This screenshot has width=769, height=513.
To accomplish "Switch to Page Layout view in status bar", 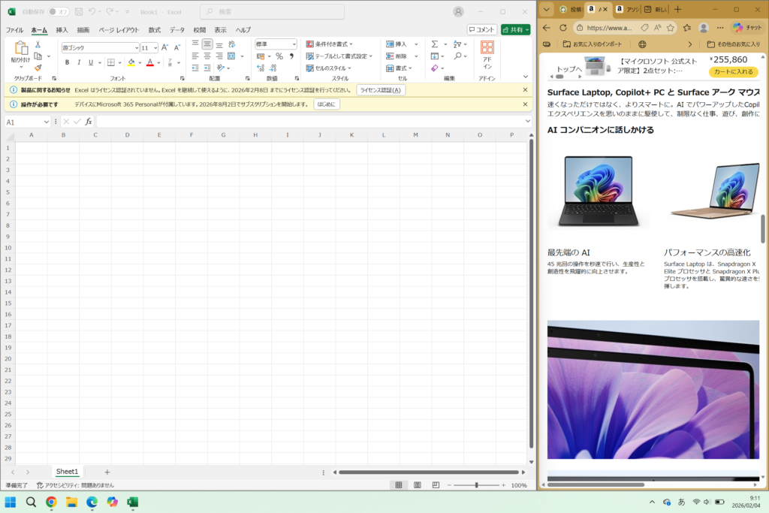I will point(417,485).
